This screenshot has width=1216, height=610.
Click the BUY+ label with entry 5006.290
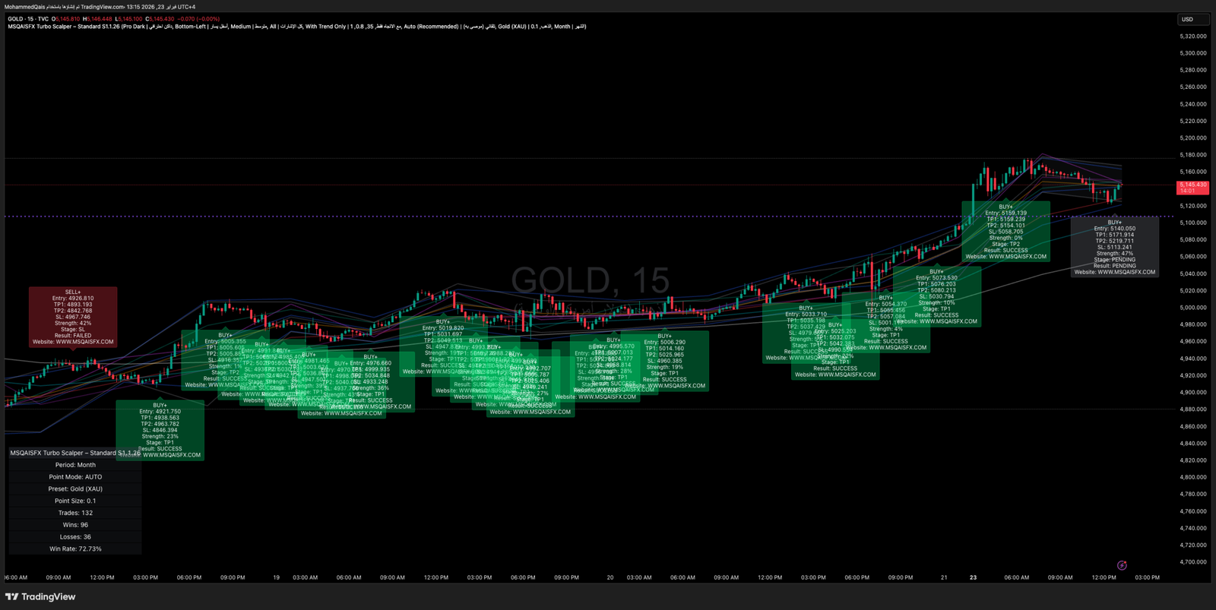[664, 361]
